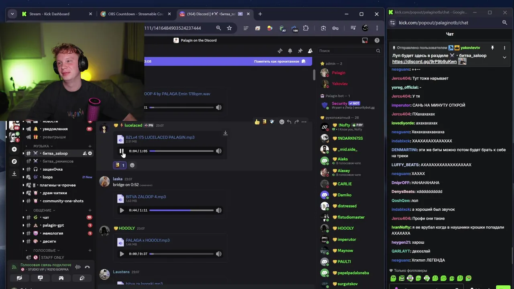Focus the Поиск search field

[x=349, y=51]
